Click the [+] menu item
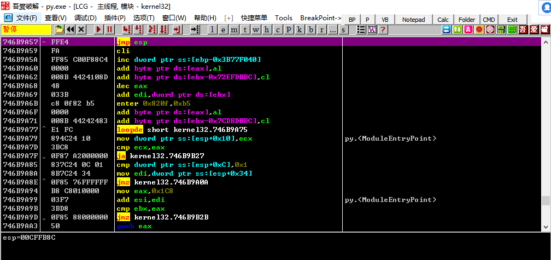551x260 pixels. pos(228,18)
